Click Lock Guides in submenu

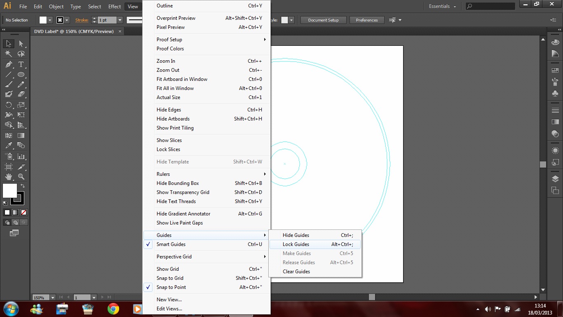tap(315, 244)
